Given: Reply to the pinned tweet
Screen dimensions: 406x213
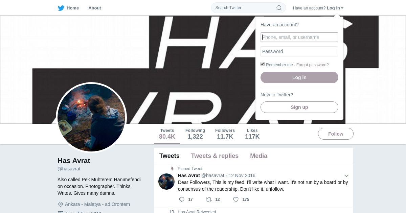Looking at the screenshot, I should (x=182, y=199).
